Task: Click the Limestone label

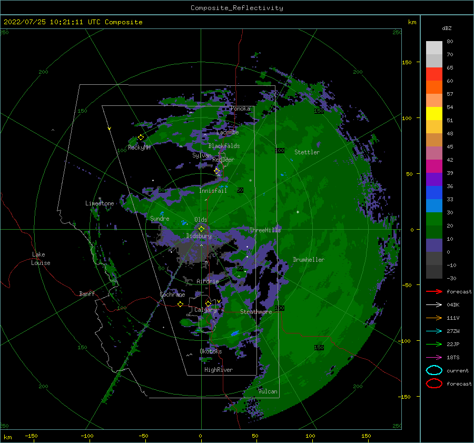Action: coord(100,203)
